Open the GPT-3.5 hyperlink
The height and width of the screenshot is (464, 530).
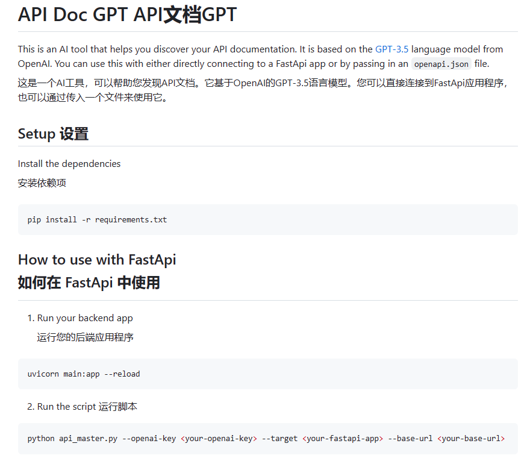point(391,49)
